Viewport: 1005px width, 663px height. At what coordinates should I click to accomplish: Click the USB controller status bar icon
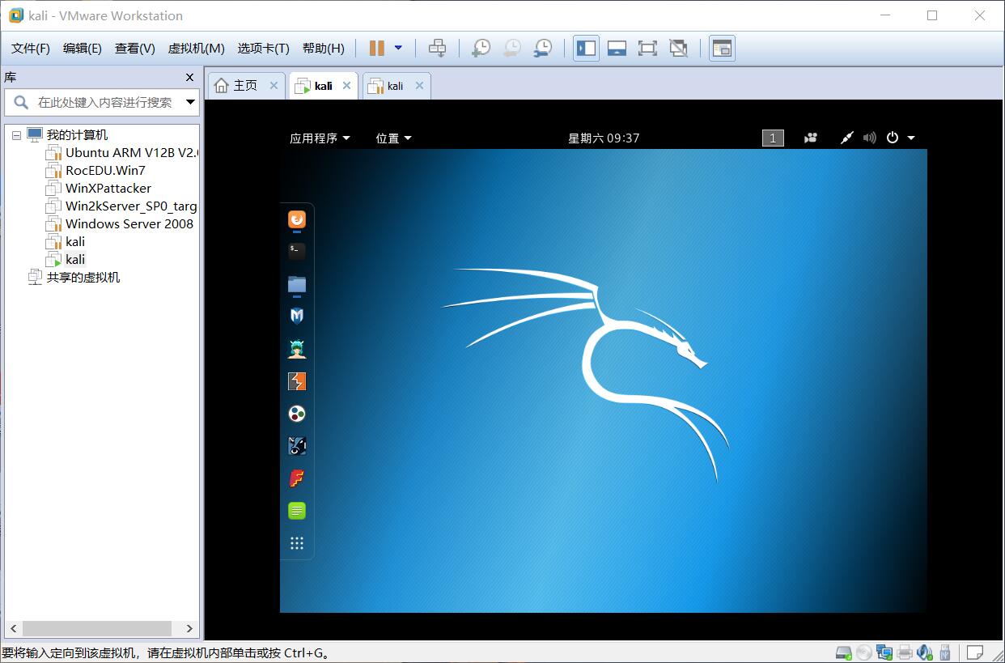tap(944, 652)
